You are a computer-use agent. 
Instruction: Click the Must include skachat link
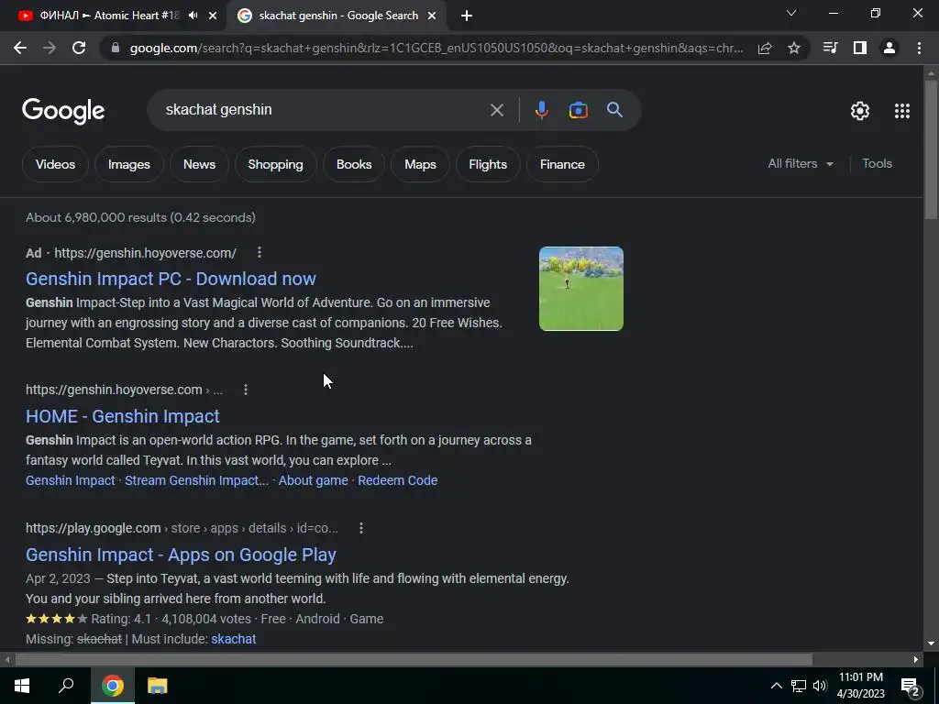coord(234,639)
